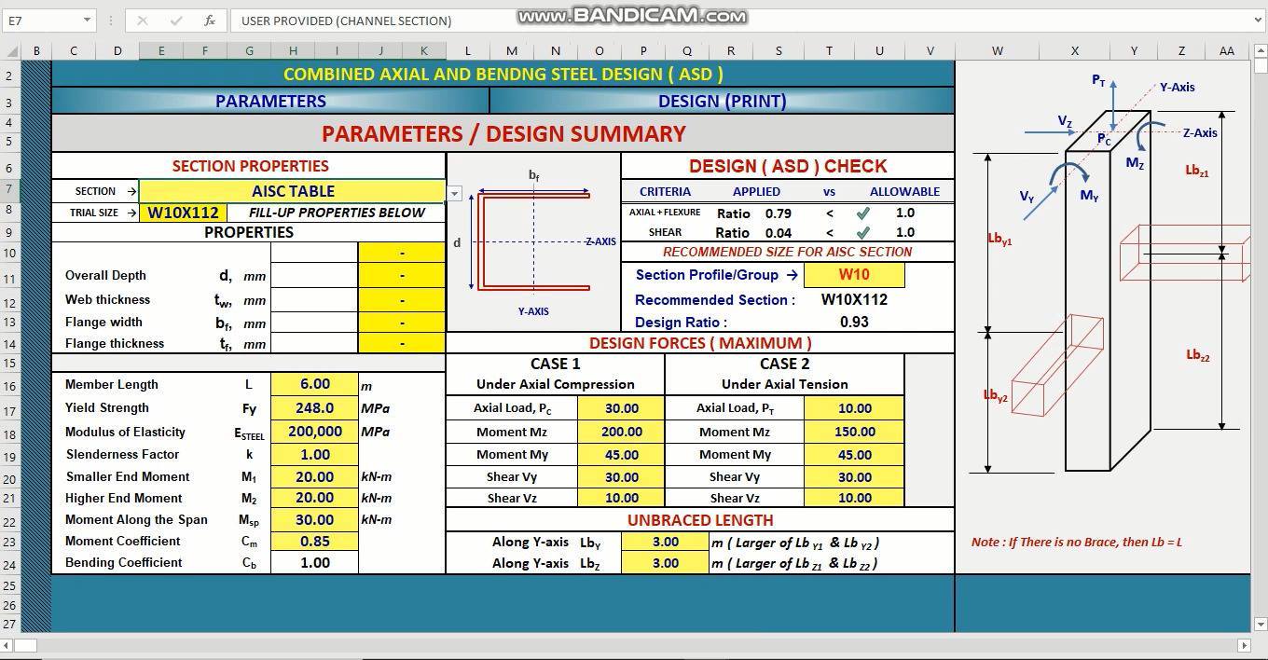Select the AISC TABLE section cell
The height and width of the screenshot is (660, 1268).
(x=292, y=191)
